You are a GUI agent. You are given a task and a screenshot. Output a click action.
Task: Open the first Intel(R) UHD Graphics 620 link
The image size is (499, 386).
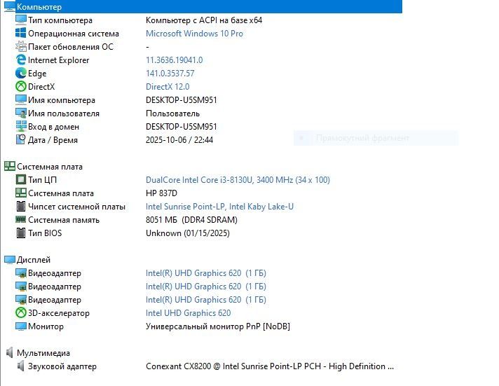[205, 273]
